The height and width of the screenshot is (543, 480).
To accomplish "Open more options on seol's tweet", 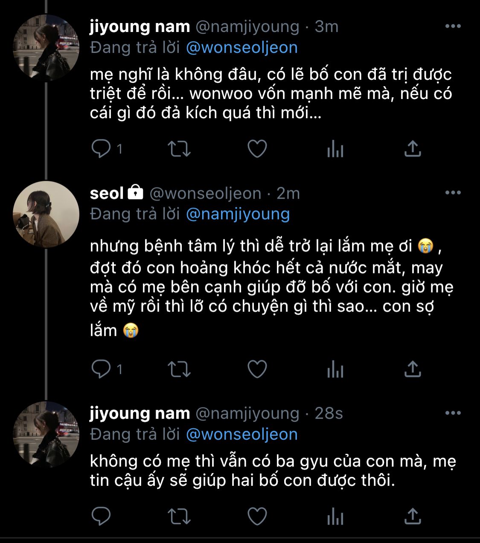I will [x=453, y=193].
